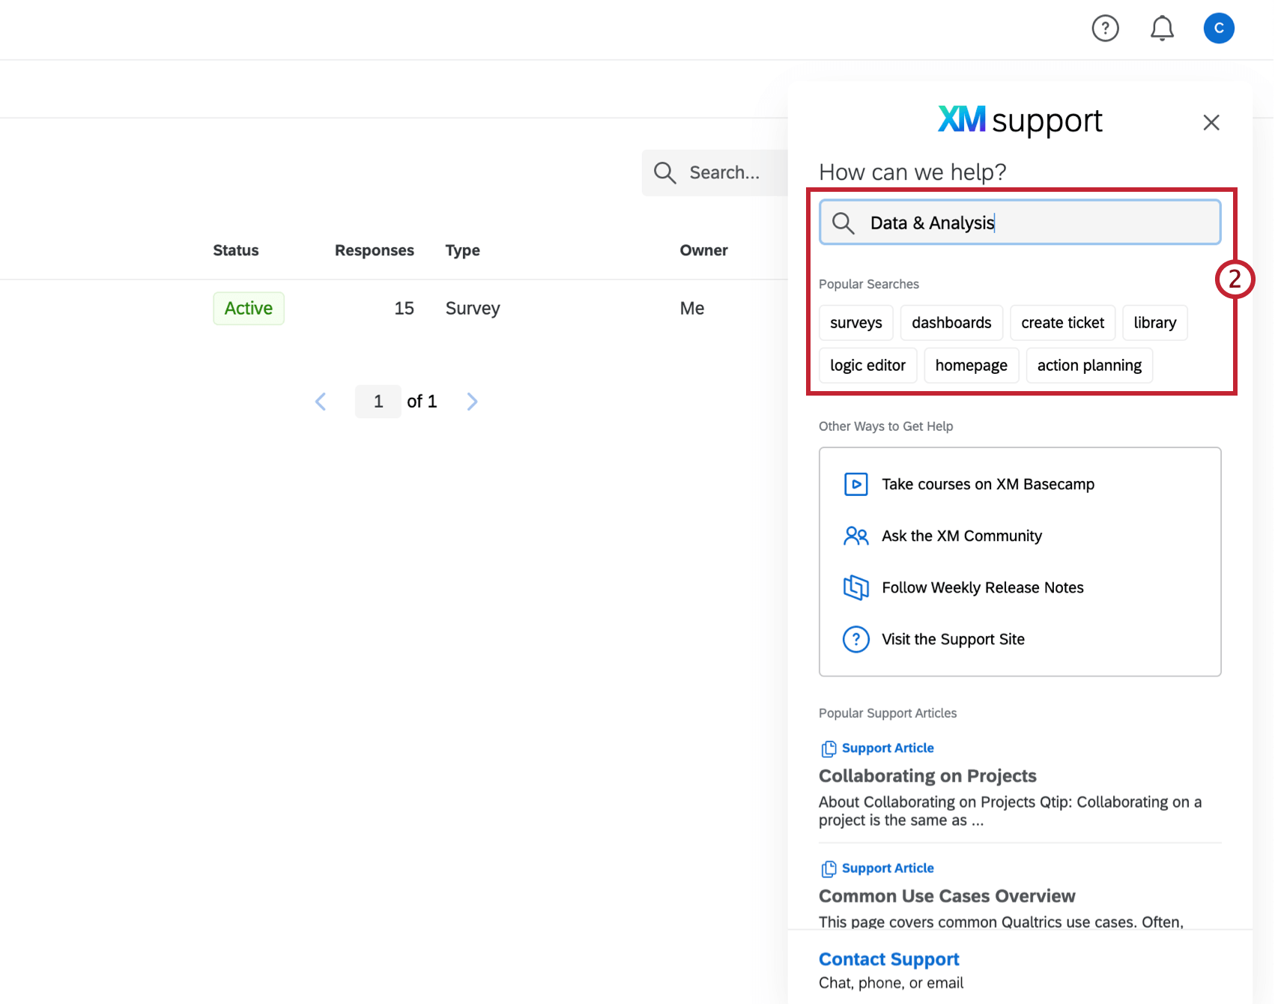The width and height of the screenshot is (1275, 1004).
Task: Open the notifications bell
Action: point(1162,28)
